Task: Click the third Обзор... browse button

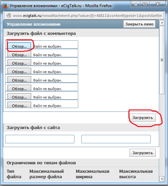Action: [19, 63]
